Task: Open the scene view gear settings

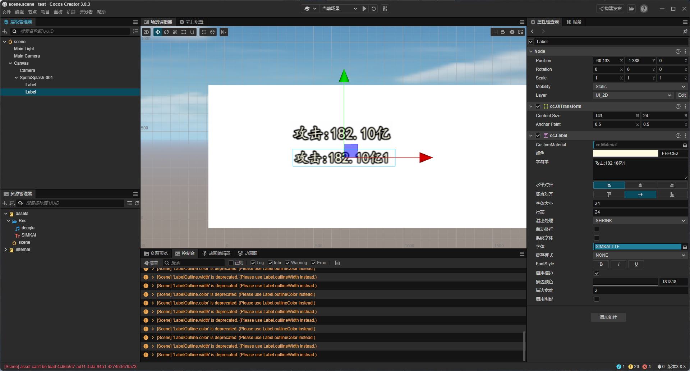Action: (512, 32)
